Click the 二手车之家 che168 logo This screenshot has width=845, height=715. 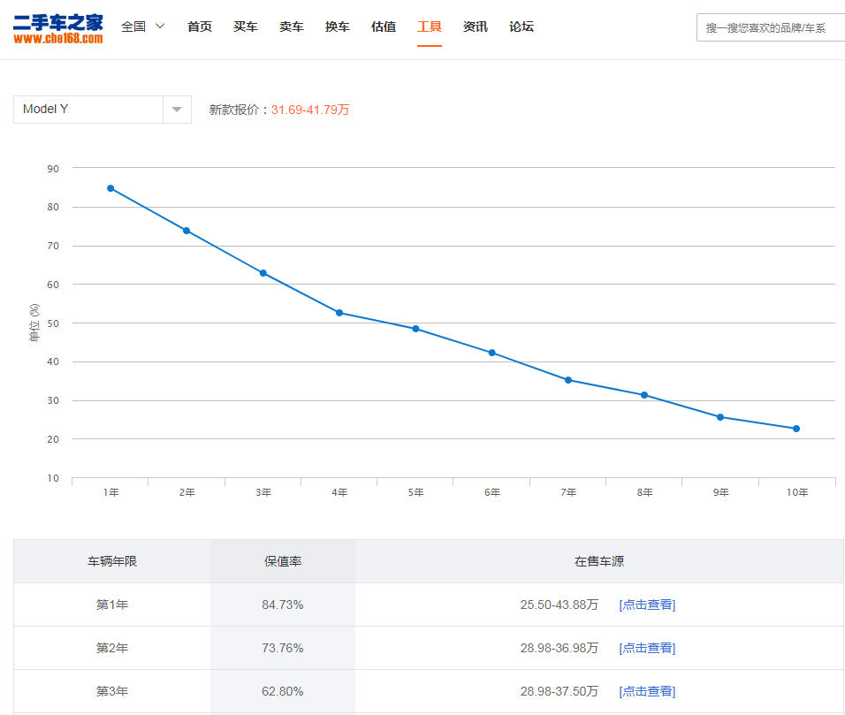[58, 29]
